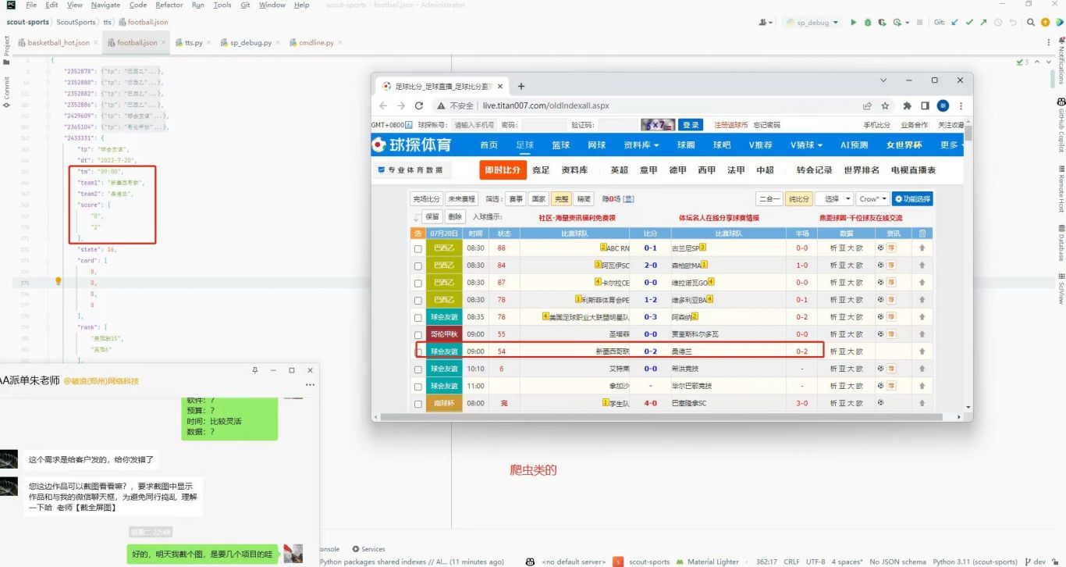The width and height of the screenshot is (1066, 567).
Task: Open the Git branch dev widget
Action: point(1035,561)
